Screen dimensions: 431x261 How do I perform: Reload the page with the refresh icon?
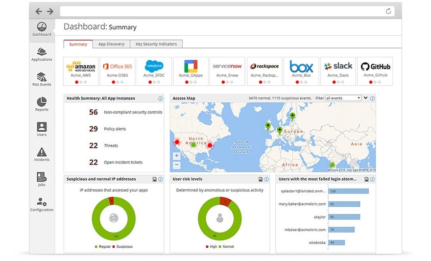point(388,11)
